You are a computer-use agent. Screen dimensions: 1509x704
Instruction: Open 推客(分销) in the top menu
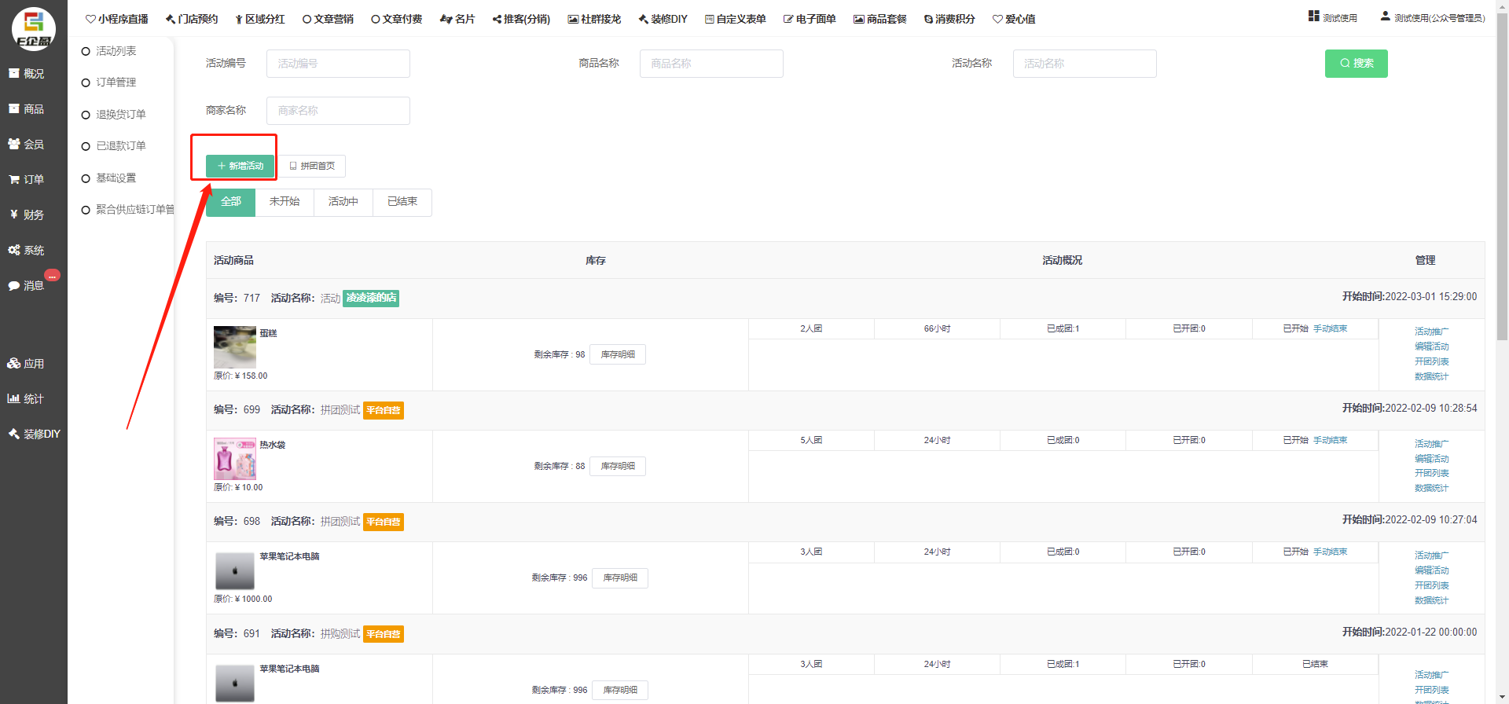521,19
